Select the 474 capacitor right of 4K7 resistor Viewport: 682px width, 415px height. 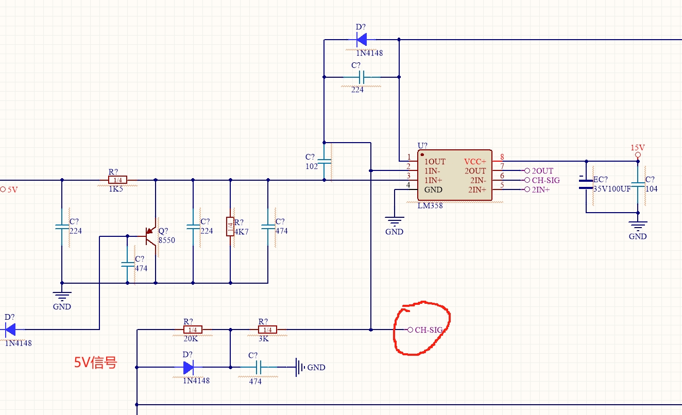267,227
